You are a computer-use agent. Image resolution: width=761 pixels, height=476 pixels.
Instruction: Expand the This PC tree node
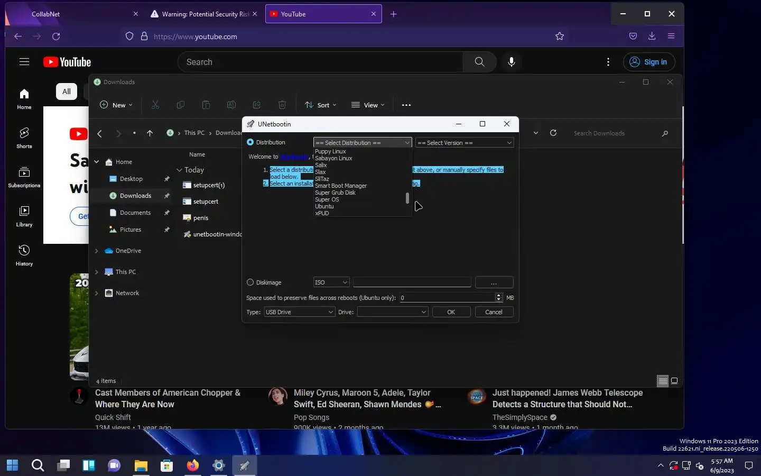pyautogui.click(x=97, y=272)
